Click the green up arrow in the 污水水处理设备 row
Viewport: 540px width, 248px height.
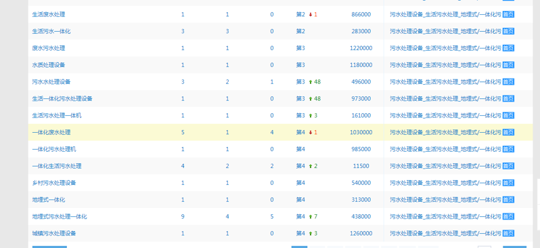pyautogui.click(x=311, y=82)
